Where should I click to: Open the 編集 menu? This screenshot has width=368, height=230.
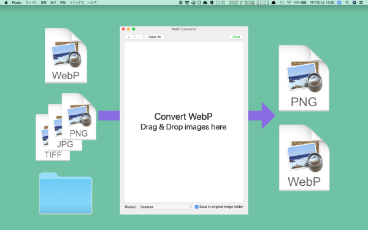click(44, 2)
